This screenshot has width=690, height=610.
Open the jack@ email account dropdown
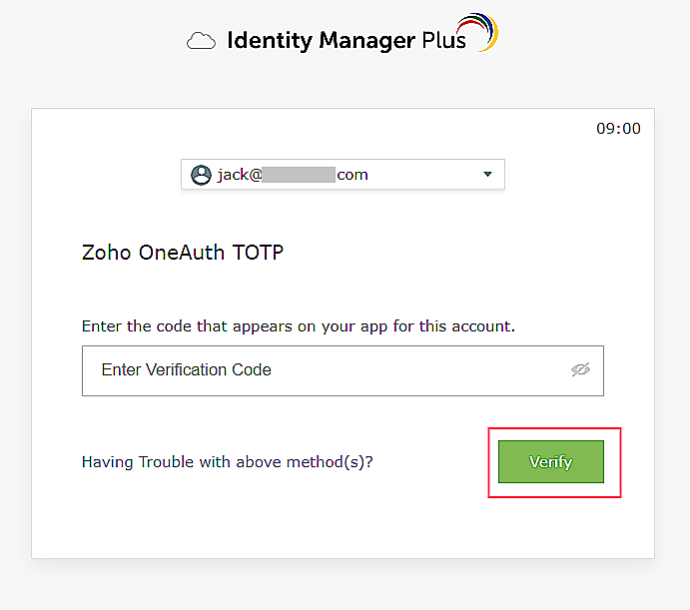tap(343, 175)
